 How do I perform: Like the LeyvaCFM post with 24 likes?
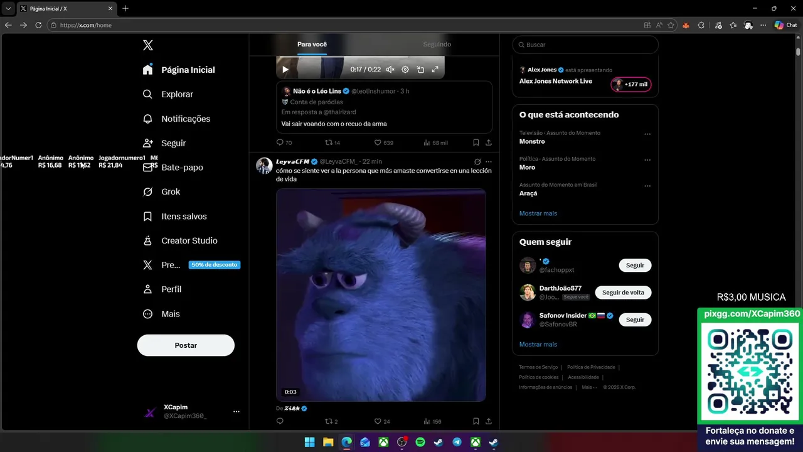click(x=381, y=421)
